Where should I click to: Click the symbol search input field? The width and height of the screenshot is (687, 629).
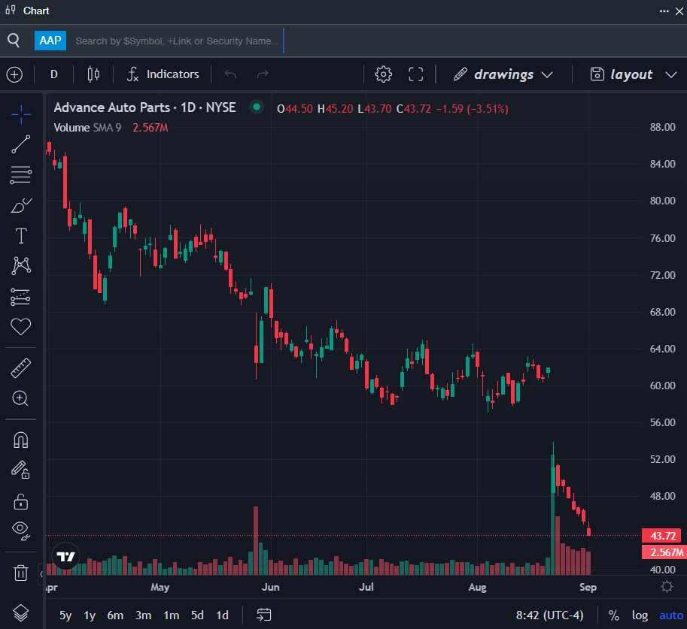177,41
